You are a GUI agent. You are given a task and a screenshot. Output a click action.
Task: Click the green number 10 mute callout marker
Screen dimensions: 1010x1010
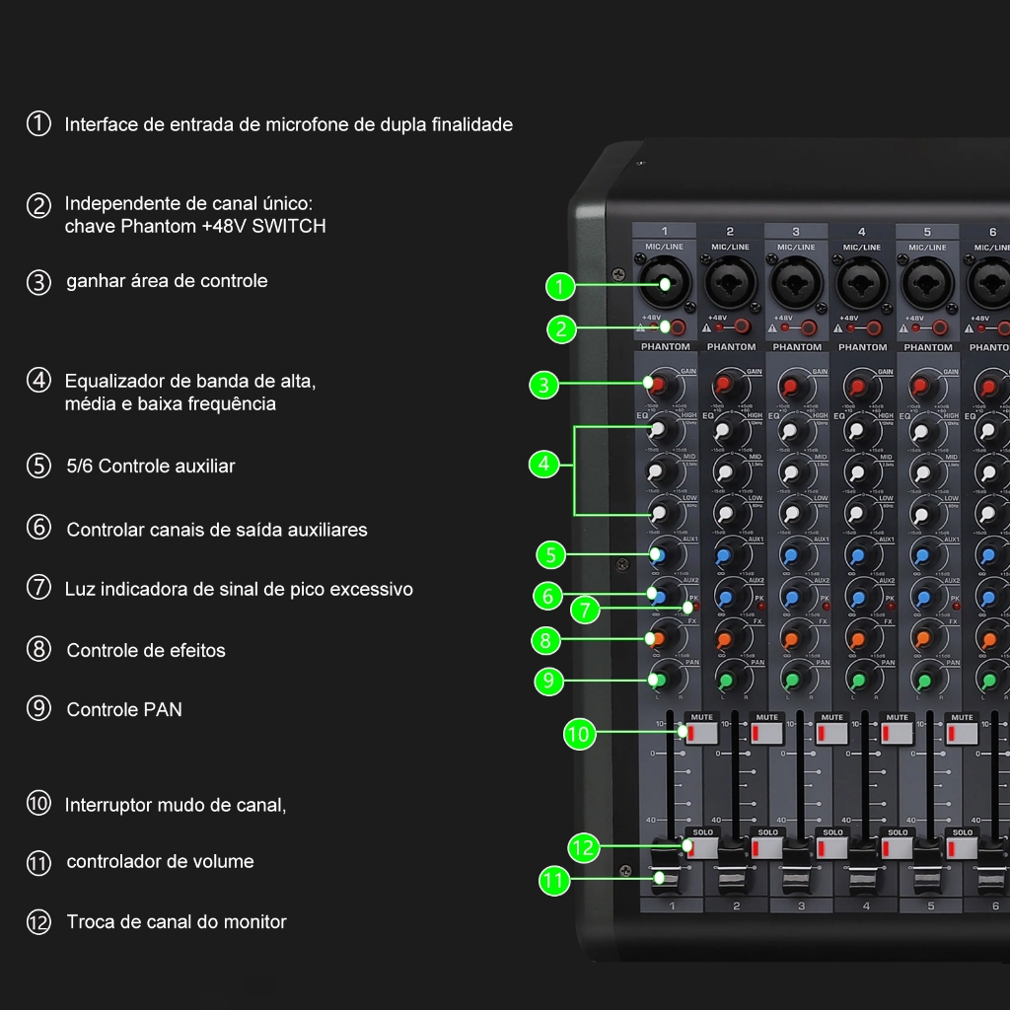[578, 734]
